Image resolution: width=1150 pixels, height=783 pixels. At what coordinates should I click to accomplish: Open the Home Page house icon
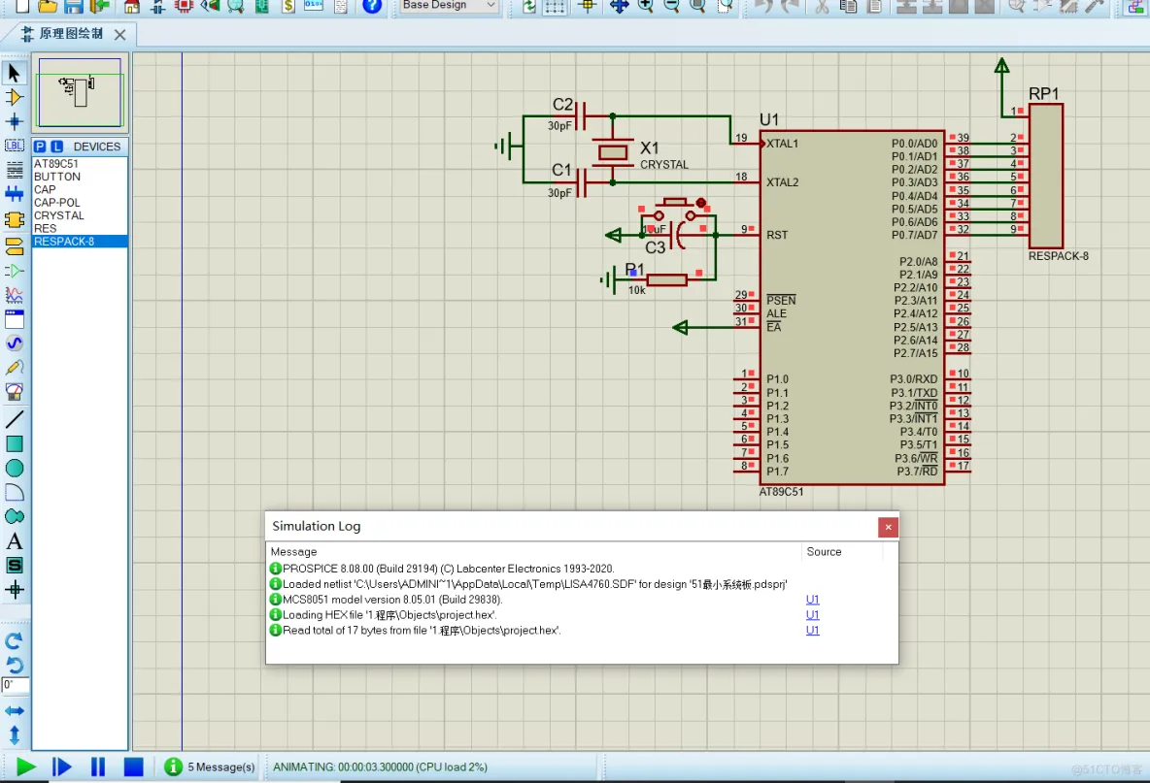131,6
